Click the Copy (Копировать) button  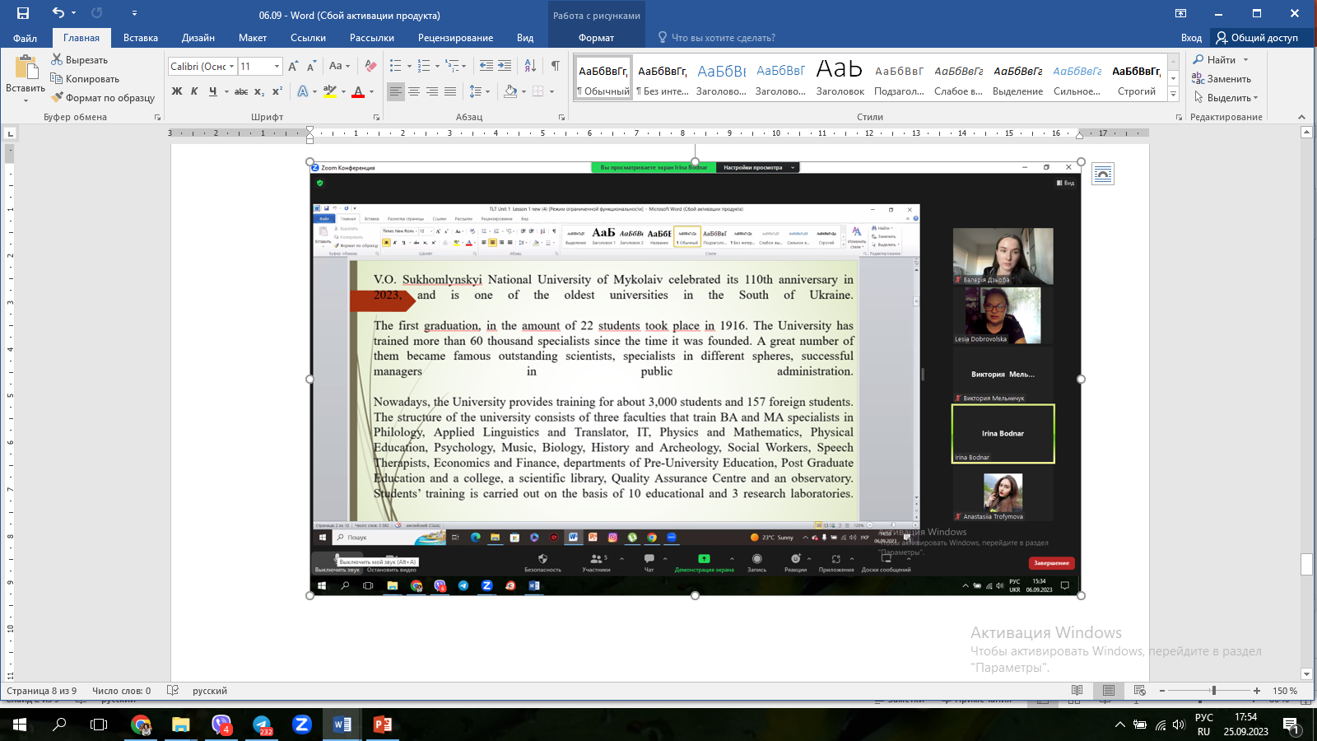click(x=85, y=79)
